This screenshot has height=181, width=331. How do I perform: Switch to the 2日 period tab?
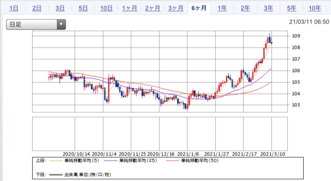[x=37, y=8]
